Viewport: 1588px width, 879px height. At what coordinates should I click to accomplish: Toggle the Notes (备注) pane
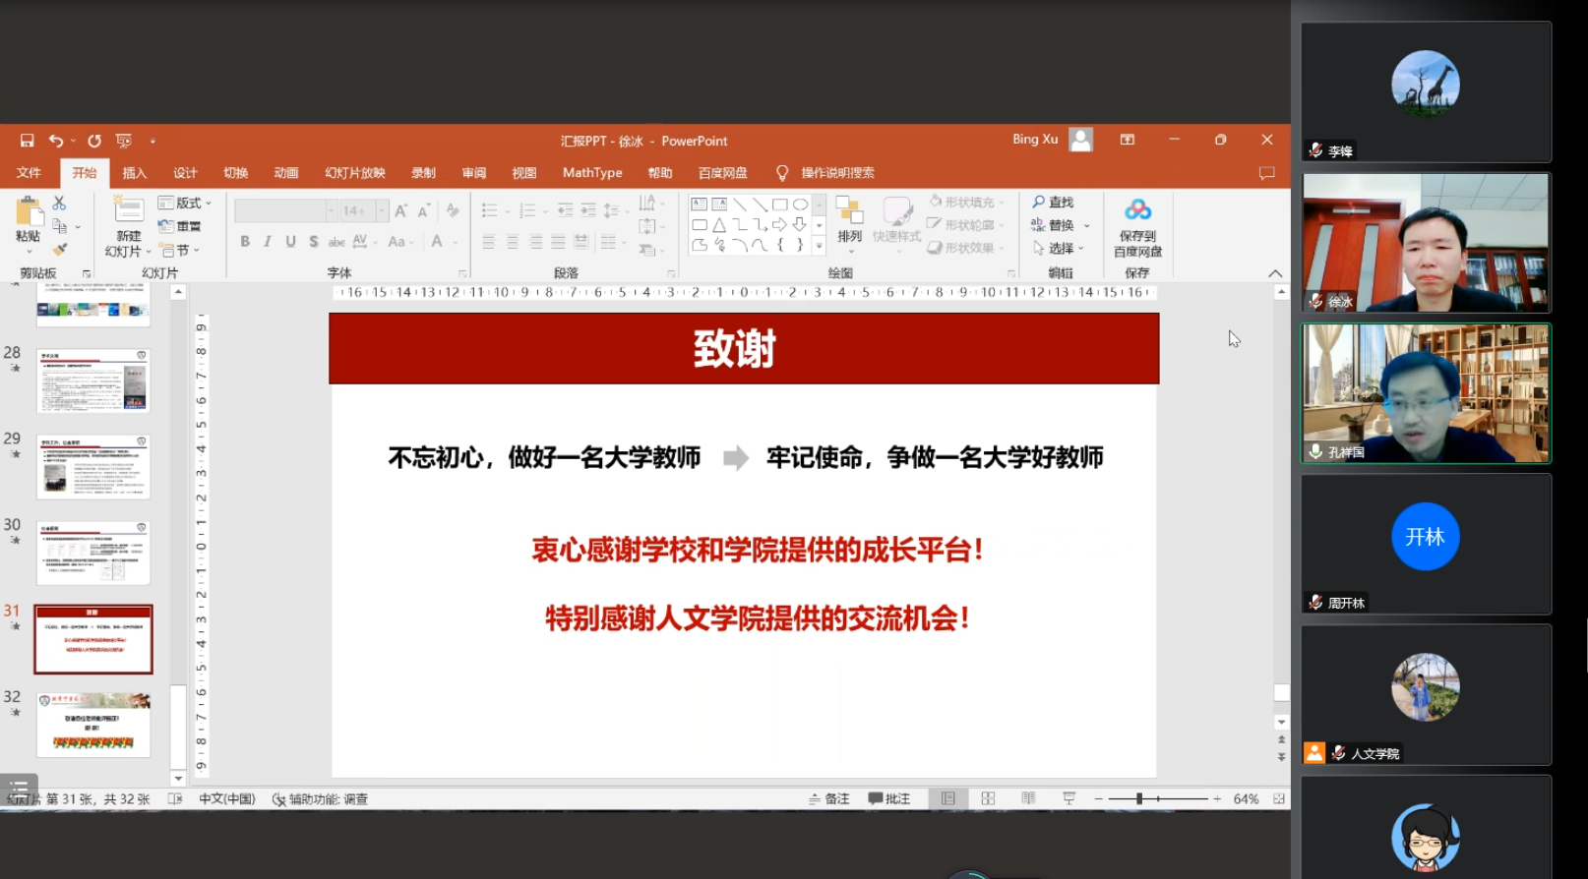coord(829,798)
